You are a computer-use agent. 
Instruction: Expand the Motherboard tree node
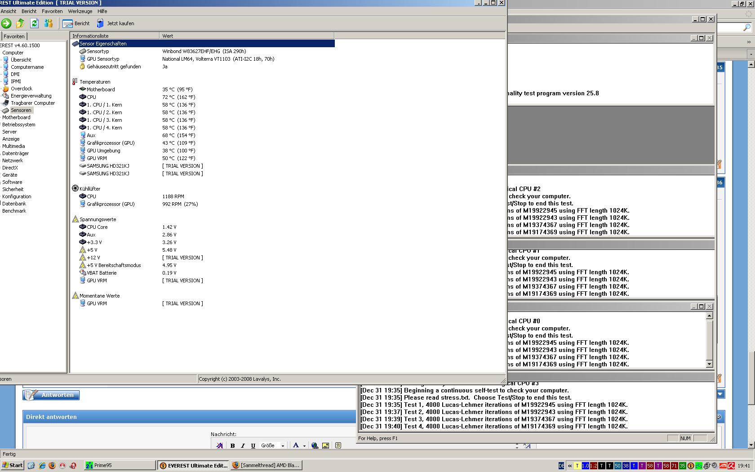16,117
